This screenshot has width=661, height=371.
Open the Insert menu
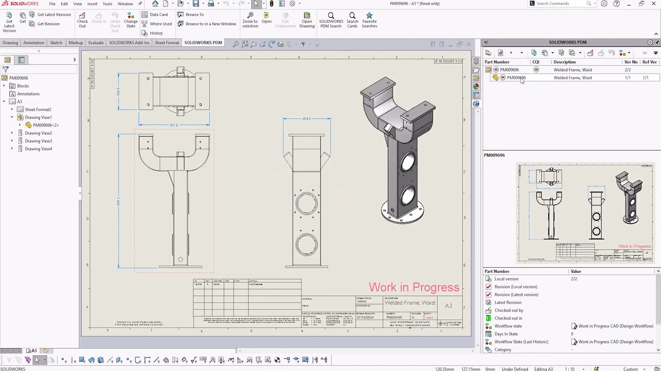(x=92, y=4)
